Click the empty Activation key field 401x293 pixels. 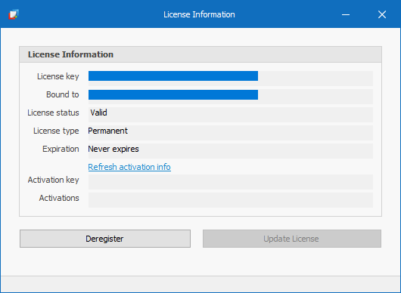point(231,182)
